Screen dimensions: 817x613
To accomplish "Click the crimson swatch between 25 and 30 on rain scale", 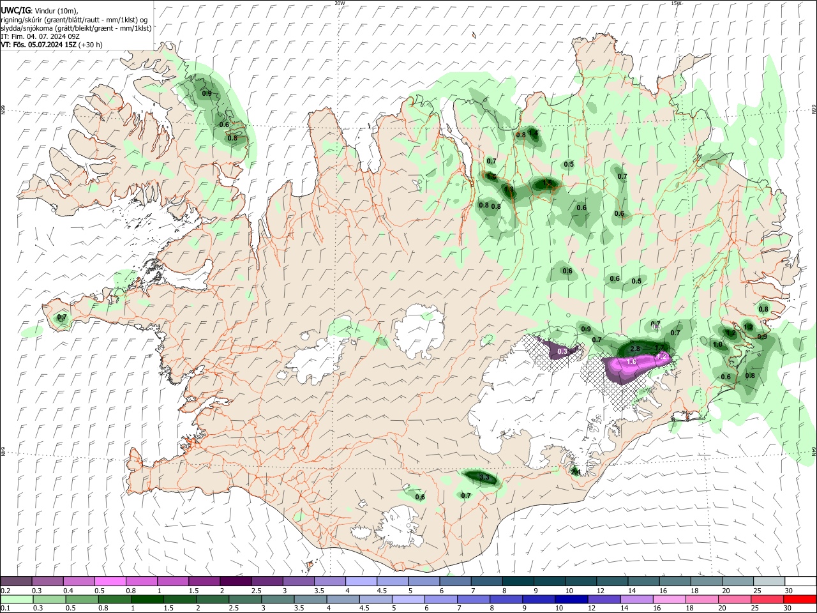I will click(767, 599).
